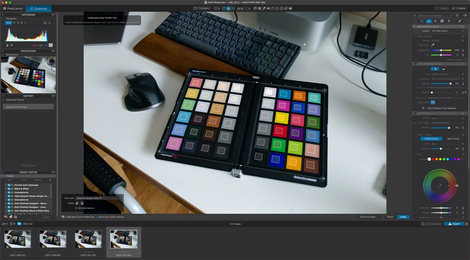Select the white all-channels HSL dot
This screenshot has height=260, width=470.
point(429,159)
